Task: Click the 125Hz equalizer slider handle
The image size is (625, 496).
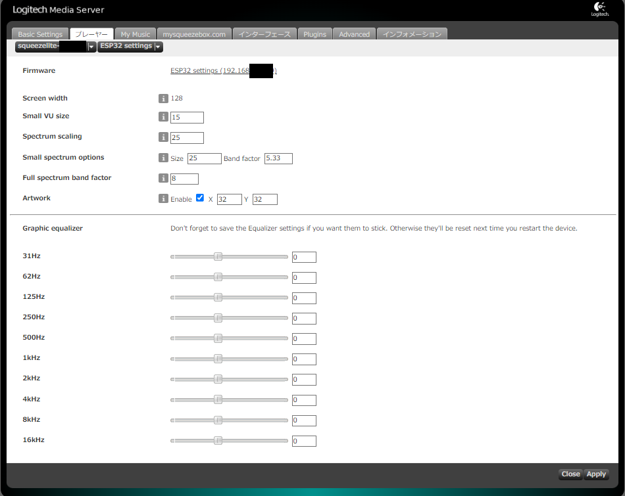Action: [x=218, y=298]
